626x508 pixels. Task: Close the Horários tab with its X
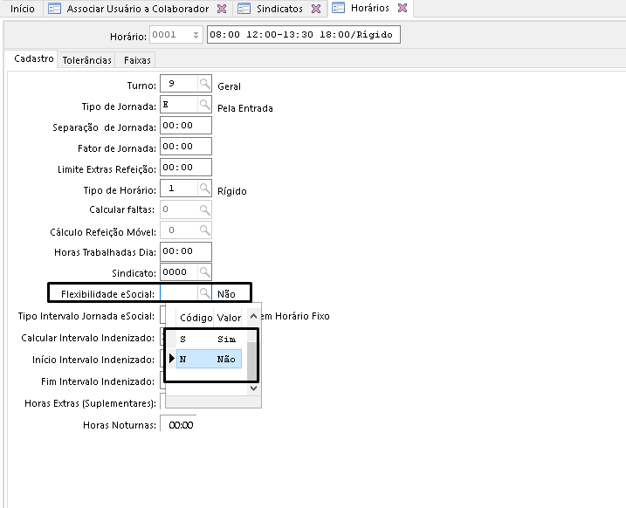click(x=402, y=9)
